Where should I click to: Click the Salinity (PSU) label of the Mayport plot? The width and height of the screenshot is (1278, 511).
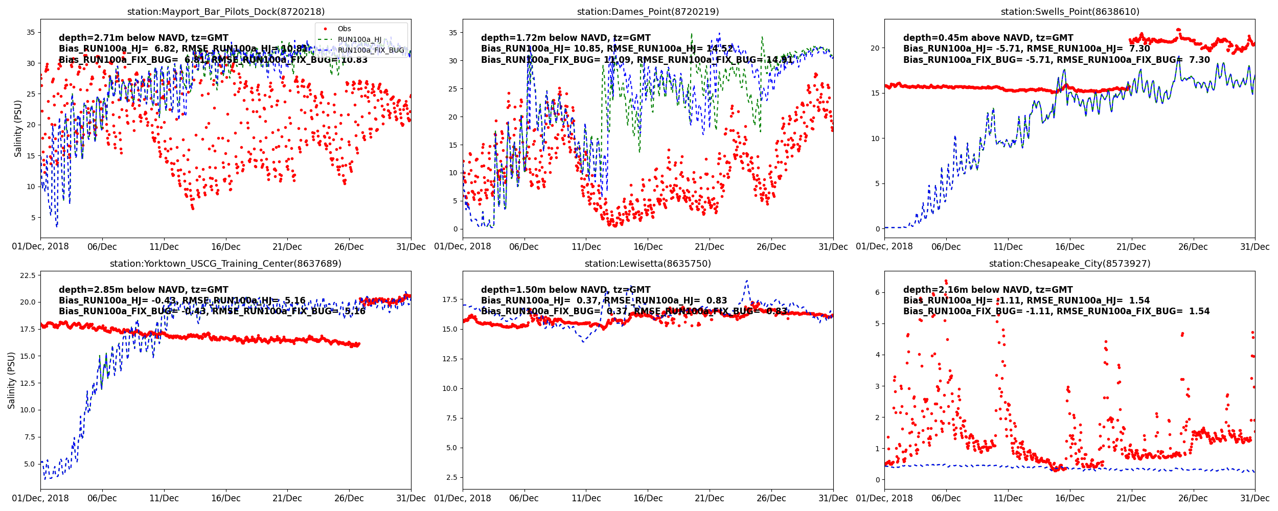[x=18, y=128]
